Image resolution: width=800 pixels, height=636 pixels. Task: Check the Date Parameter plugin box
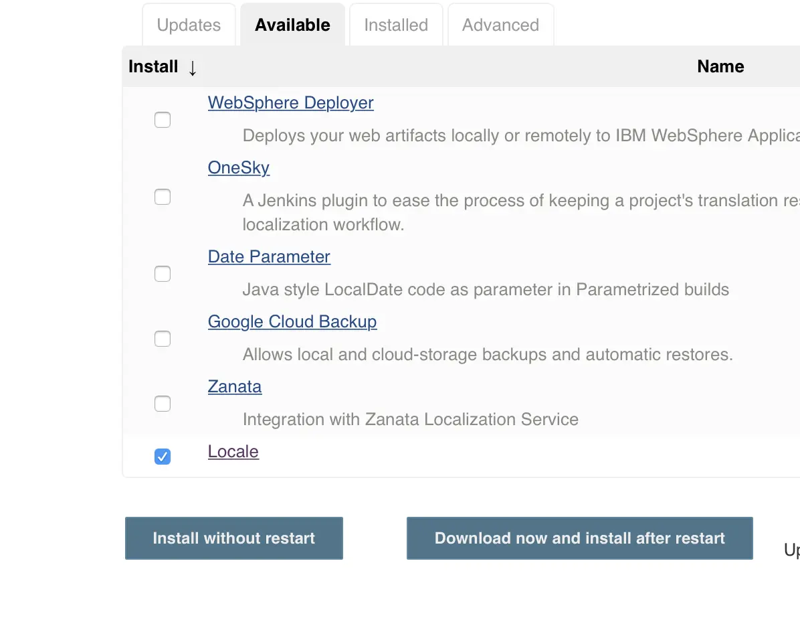(x=163, y=274)
